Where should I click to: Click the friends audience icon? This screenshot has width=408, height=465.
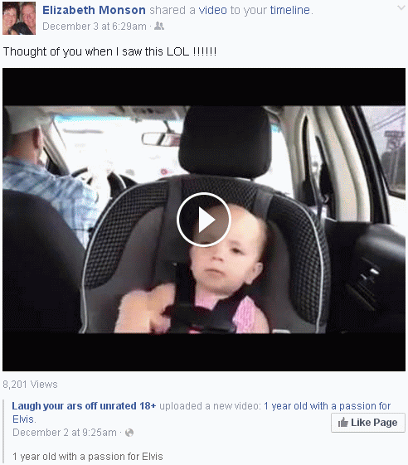159,26
